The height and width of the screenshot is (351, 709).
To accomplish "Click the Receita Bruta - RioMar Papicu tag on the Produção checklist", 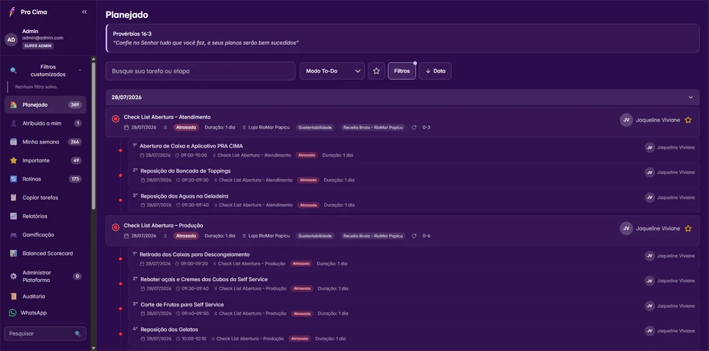I will [x=373, y=236].
